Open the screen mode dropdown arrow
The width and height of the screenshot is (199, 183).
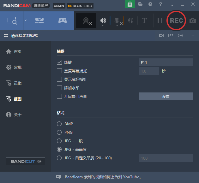tap(26, 21)
